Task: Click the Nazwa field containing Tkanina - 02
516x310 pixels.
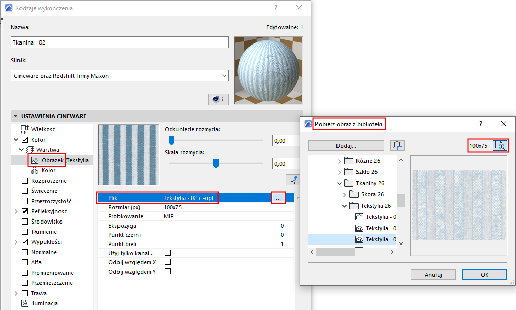Action: 120,42
